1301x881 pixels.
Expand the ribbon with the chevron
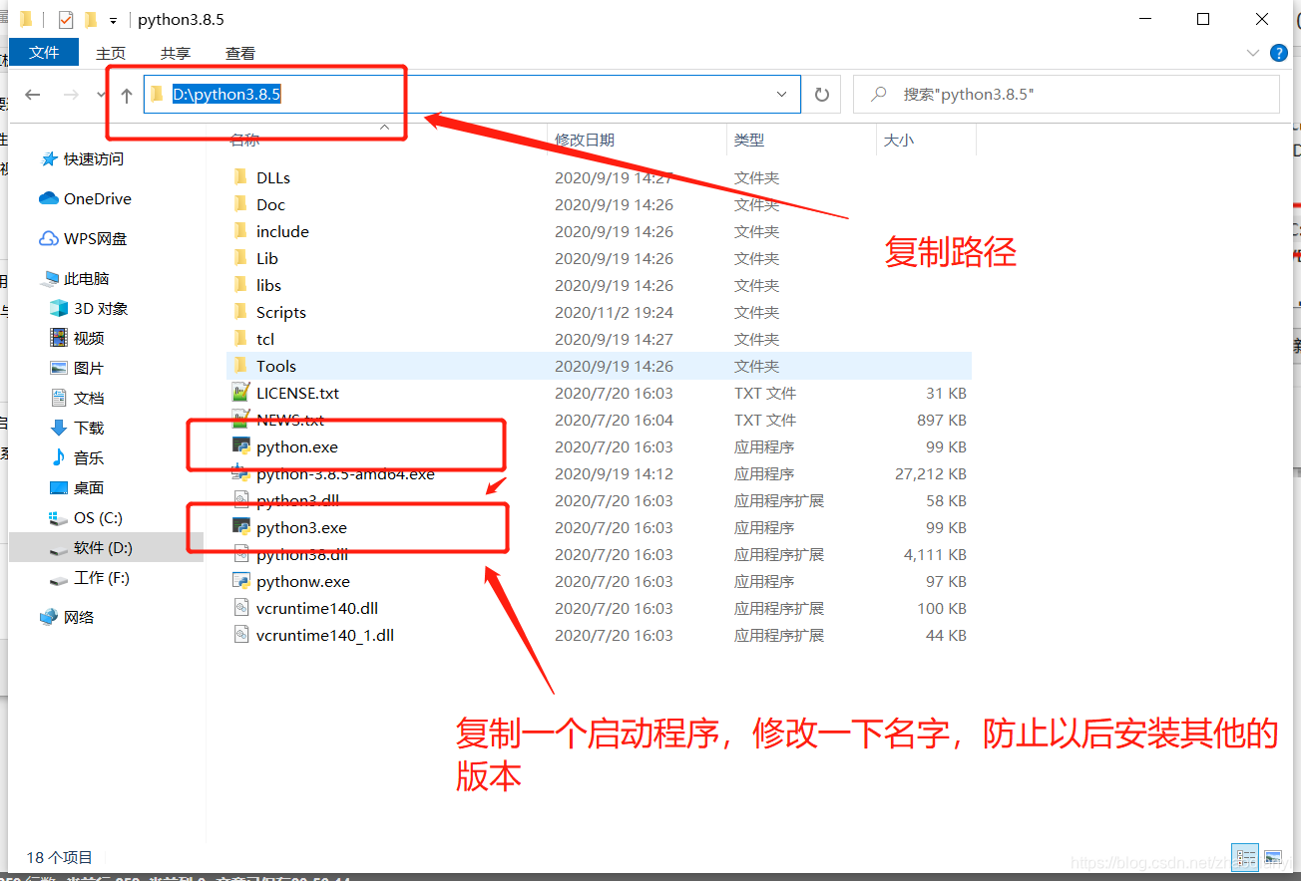click(x=1253, y=53)
